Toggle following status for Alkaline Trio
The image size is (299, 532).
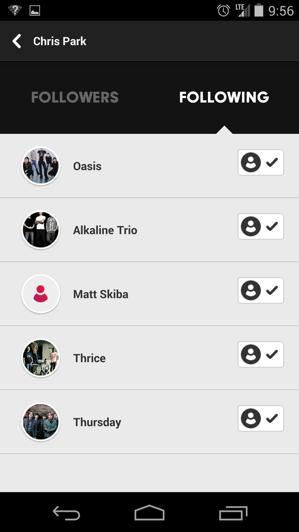260,226
